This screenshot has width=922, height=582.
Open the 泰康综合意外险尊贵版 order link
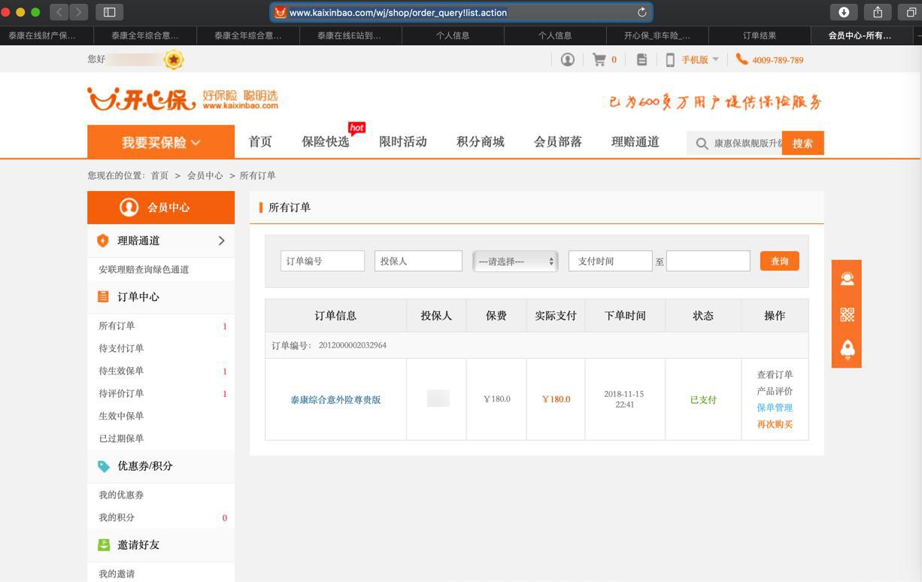(x=335, y=400)
